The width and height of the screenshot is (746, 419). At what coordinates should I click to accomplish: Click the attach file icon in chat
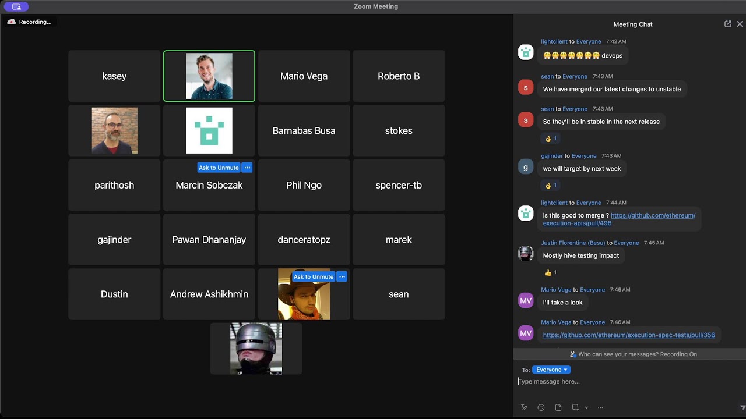click(558, 407)
